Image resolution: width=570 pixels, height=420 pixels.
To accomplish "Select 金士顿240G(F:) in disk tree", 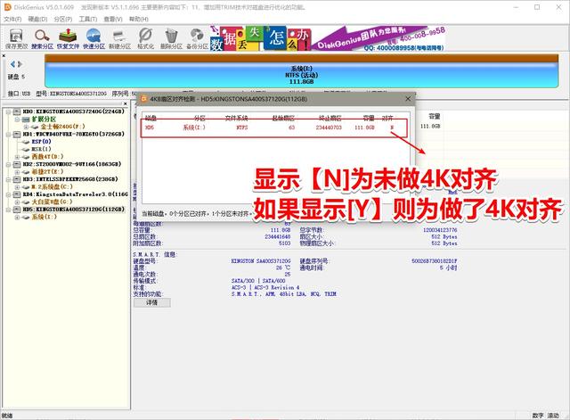I will 62,127.
